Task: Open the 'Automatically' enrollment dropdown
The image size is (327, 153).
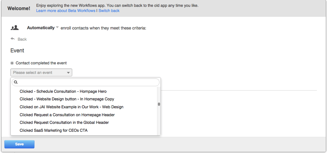Action: [41, 28]
